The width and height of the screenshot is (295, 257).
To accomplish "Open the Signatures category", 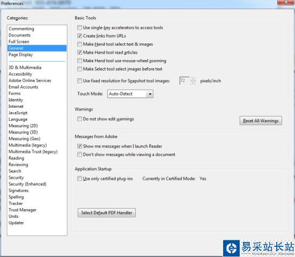I will (37, 190).
